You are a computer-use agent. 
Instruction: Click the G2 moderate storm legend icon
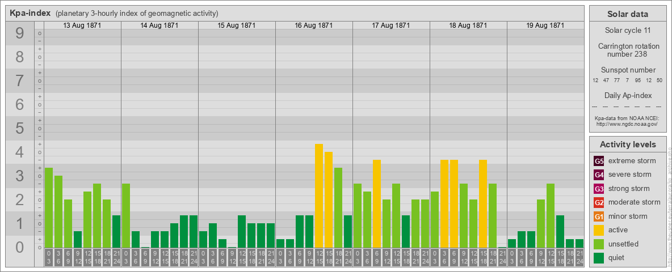coord(599,202)
